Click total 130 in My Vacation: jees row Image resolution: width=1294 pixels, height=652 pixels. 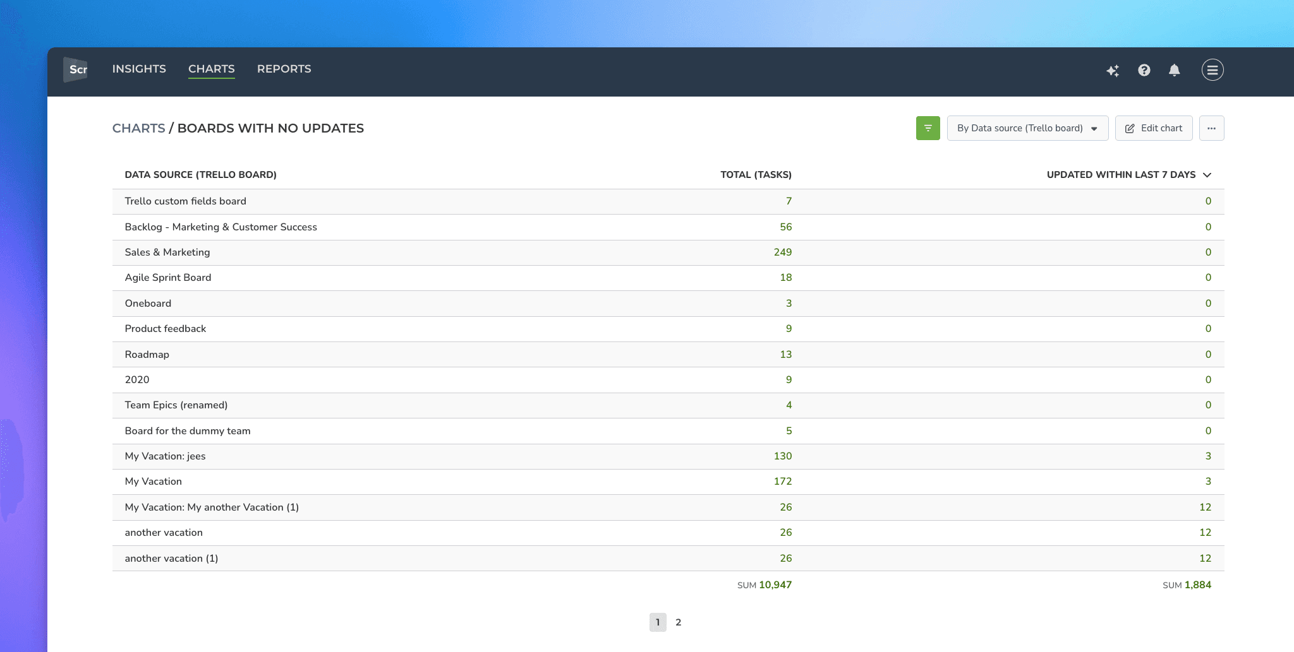click(x=782, y=456)
